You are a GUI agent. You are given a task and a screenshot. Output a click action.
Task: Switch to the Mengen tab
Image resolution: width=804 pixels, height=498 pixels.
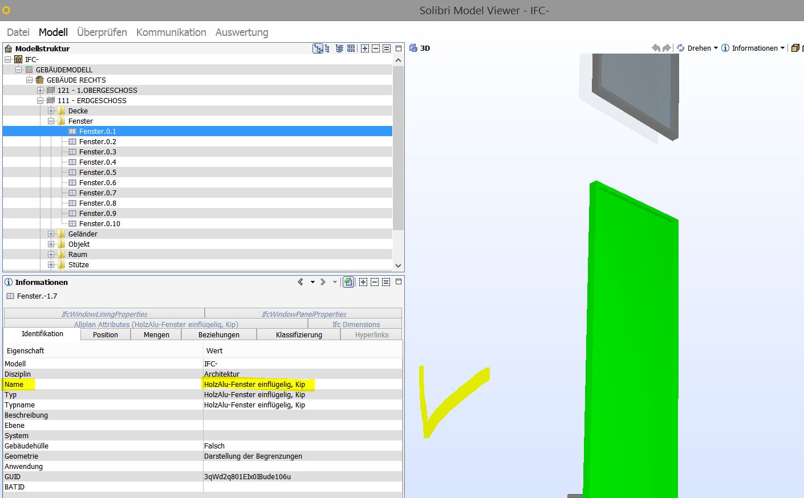click(x=156, y=334)
